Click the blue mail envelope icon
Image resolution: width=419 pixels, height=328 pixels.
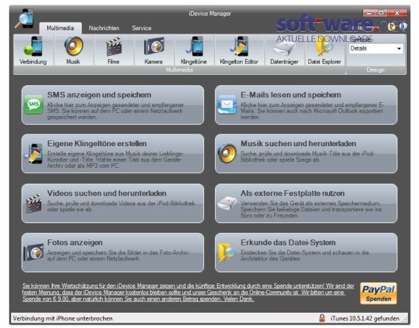click(227, 104)
